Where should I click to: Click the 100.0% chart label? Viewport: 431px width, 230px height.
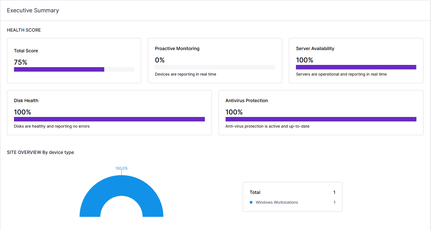click(121, 168)
